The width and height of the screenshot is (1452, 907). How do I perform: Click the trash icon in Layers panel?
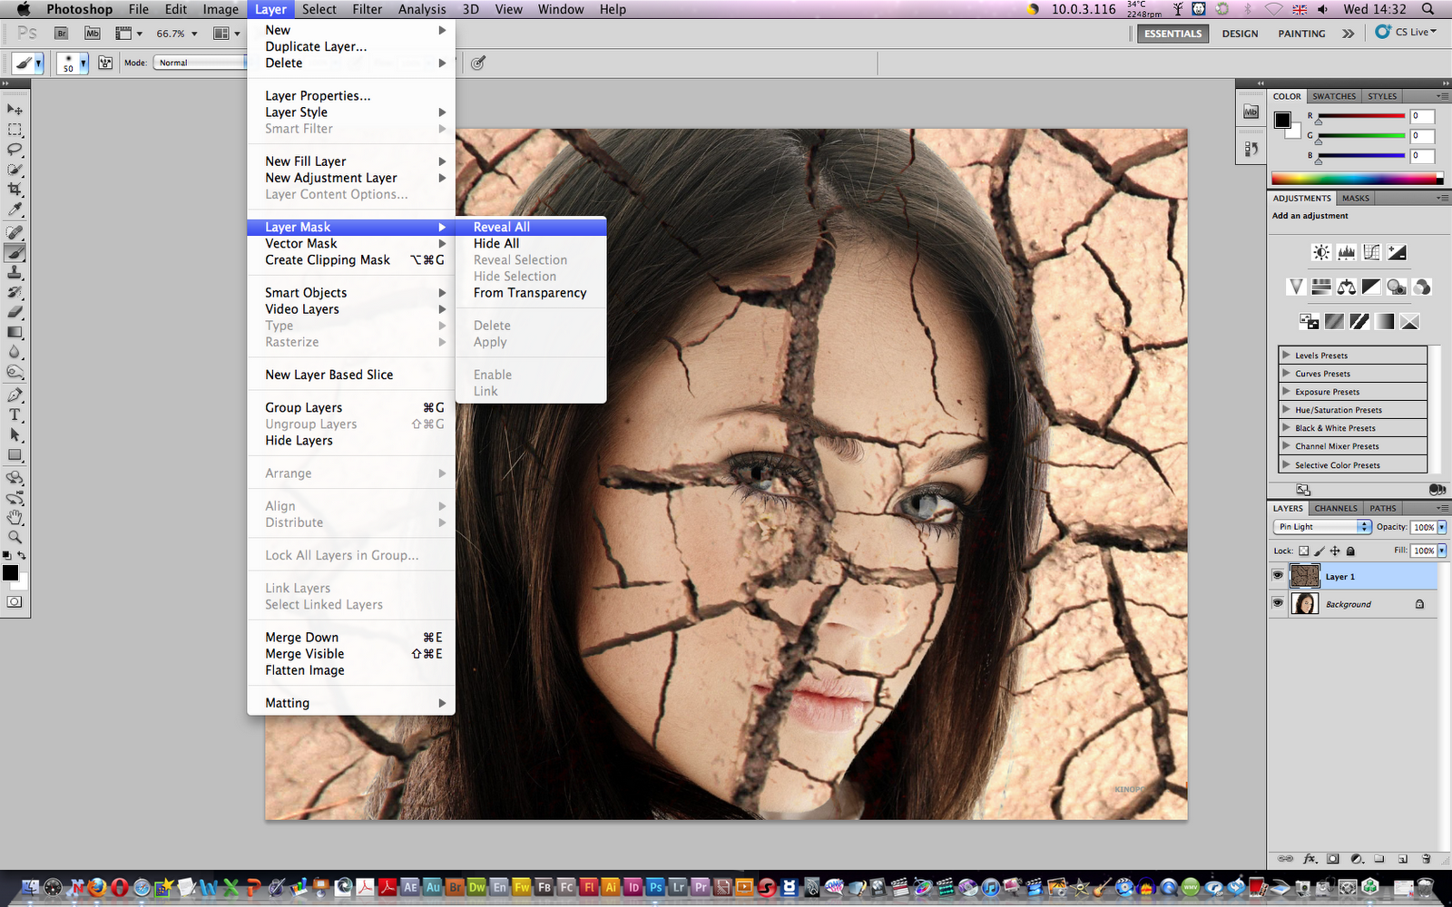pos(1426,858)
